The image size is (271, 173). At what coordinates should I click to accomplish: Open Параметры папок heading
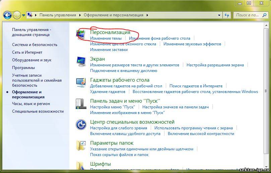pyautogui.click(x=112, y=143)
